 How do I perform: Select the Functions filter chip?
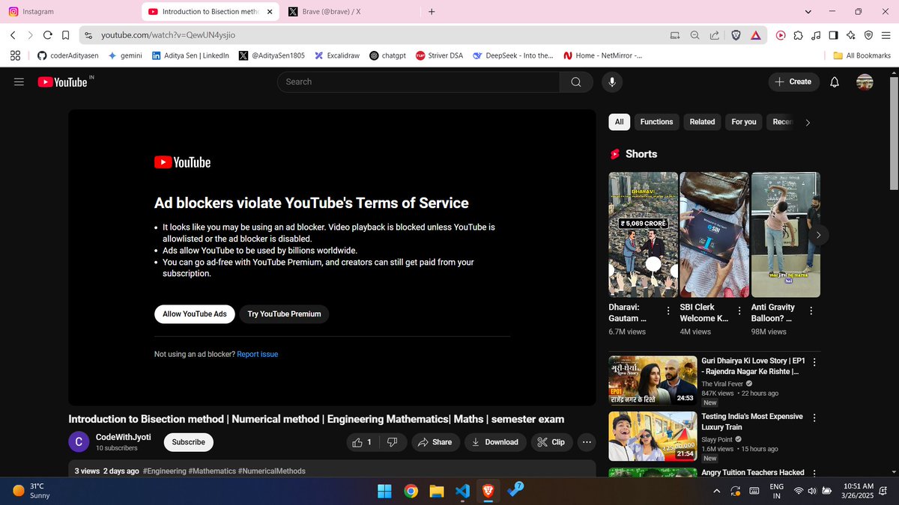[x=656, y=122]
